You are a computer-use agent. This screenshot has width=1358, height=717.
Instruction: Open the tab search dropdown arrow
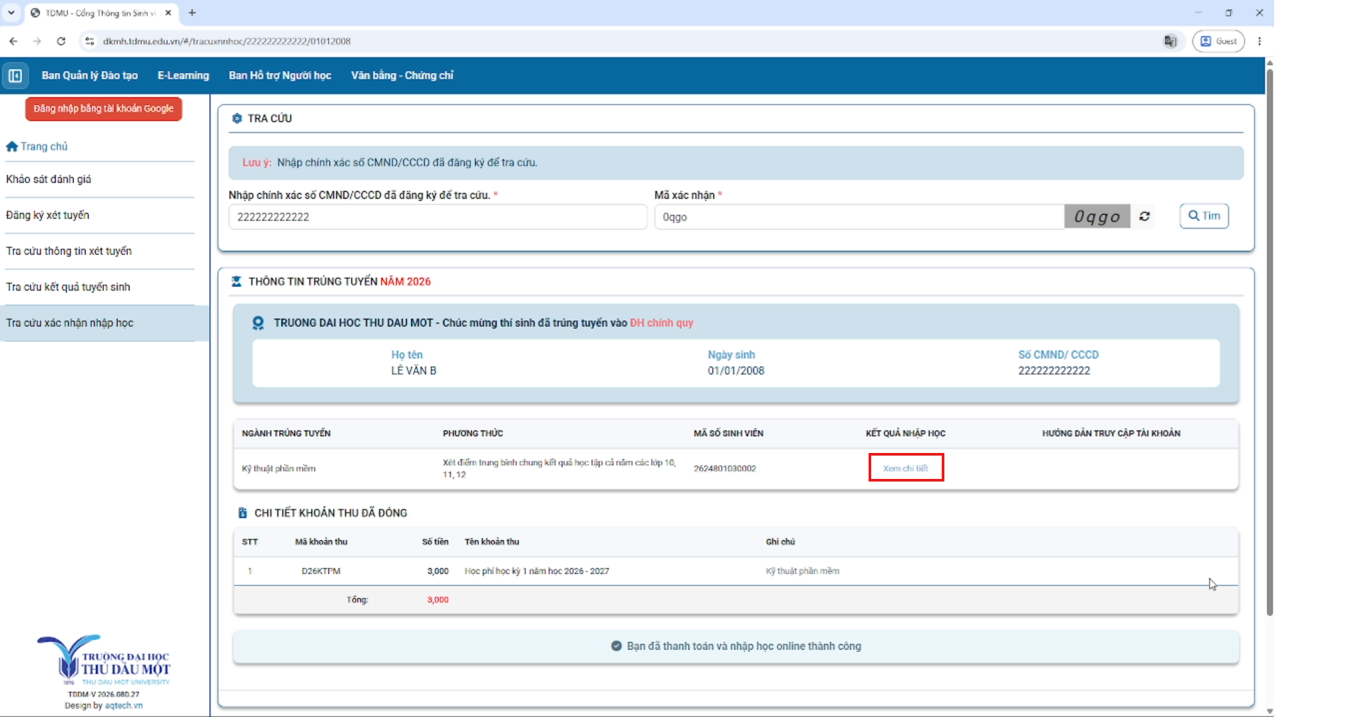[x=11, y=13]
